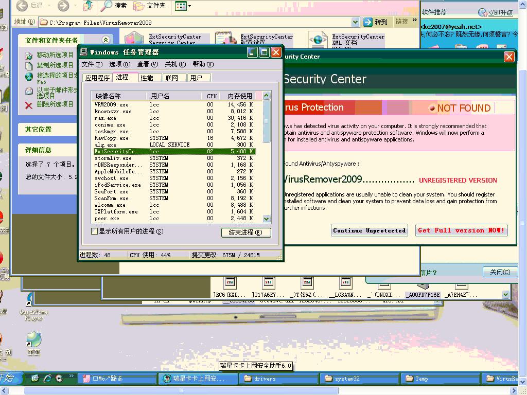Viewport: 527px width, 395px height.
Task: Select the knownsvr.exe process row
Action: pyautogui.click(x=174, y=111)
